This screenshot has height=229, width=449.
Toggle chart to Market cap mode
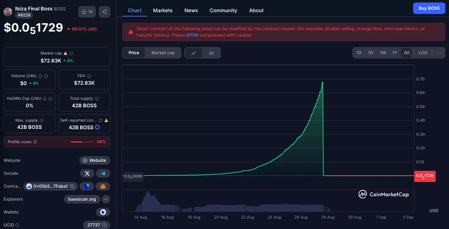pyautogui.click(x=162, y=53)
